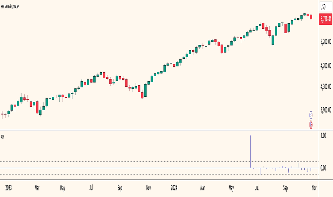Click the pane separator above ACF panel

[159, 130]
